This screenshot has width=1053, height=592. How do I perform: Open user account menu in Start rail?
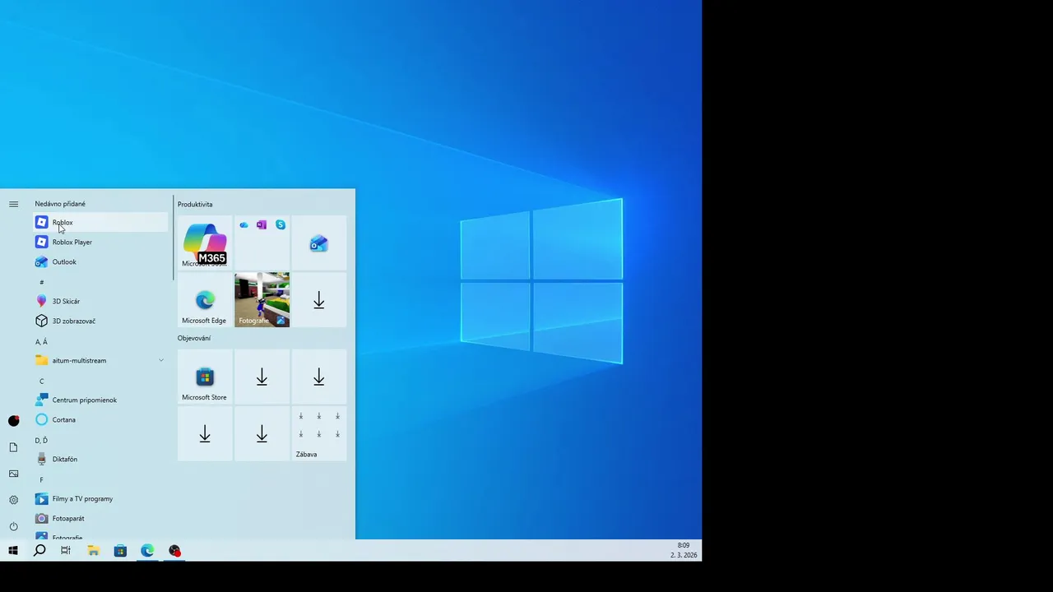pyautogui.click(x=13, y=421)
